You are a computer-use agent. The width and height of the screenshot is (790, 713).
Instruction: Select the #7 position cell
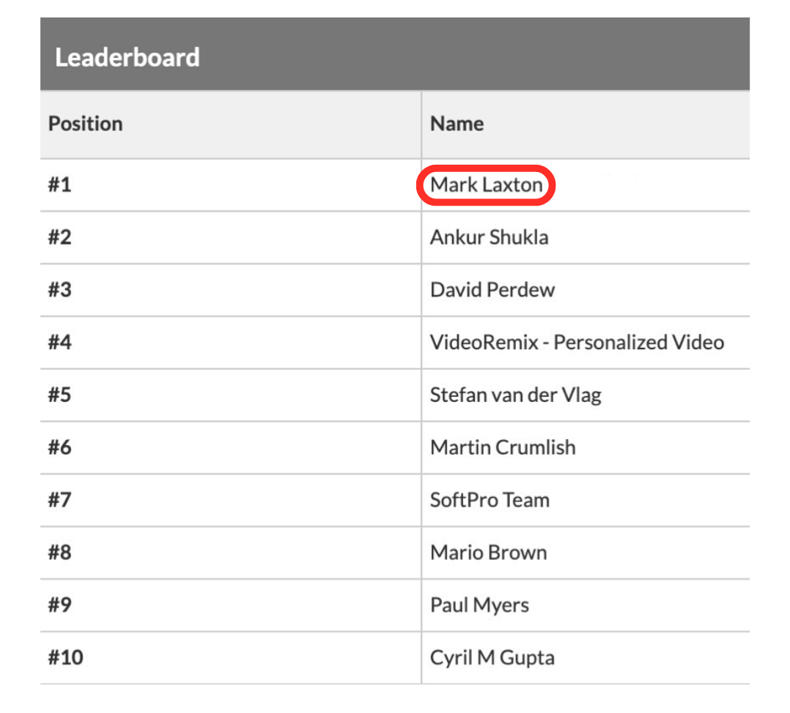(x=60, y=500)
